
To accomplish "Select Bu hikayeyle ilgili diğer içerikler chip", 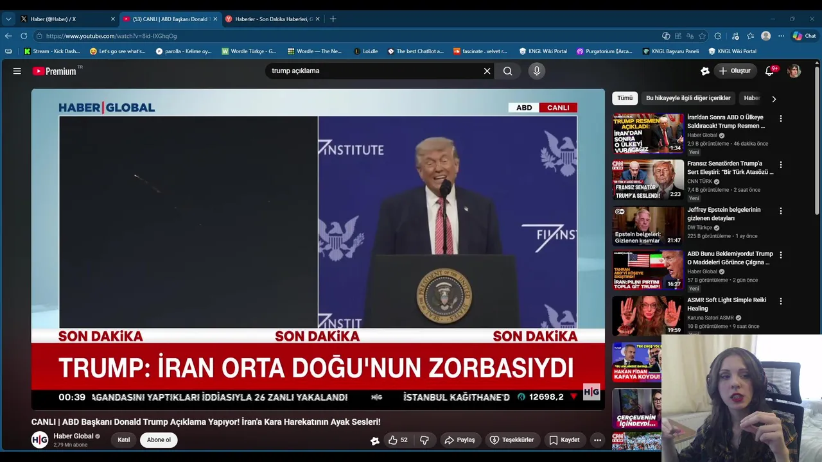I will pyautogui.click(x=688, y=98).
